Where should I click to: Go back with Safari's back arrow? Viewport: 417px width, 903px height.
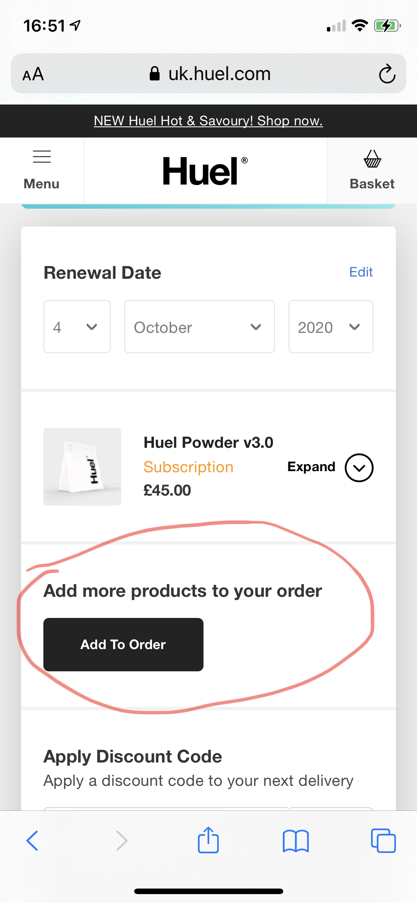(32, 841)
